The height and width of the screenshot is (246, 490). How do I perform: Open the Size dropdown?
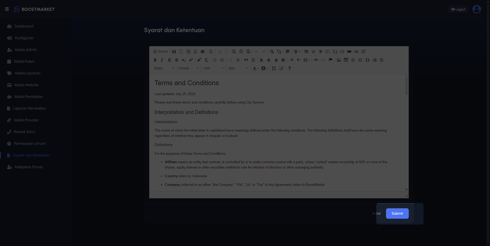(x=238, y=68)
